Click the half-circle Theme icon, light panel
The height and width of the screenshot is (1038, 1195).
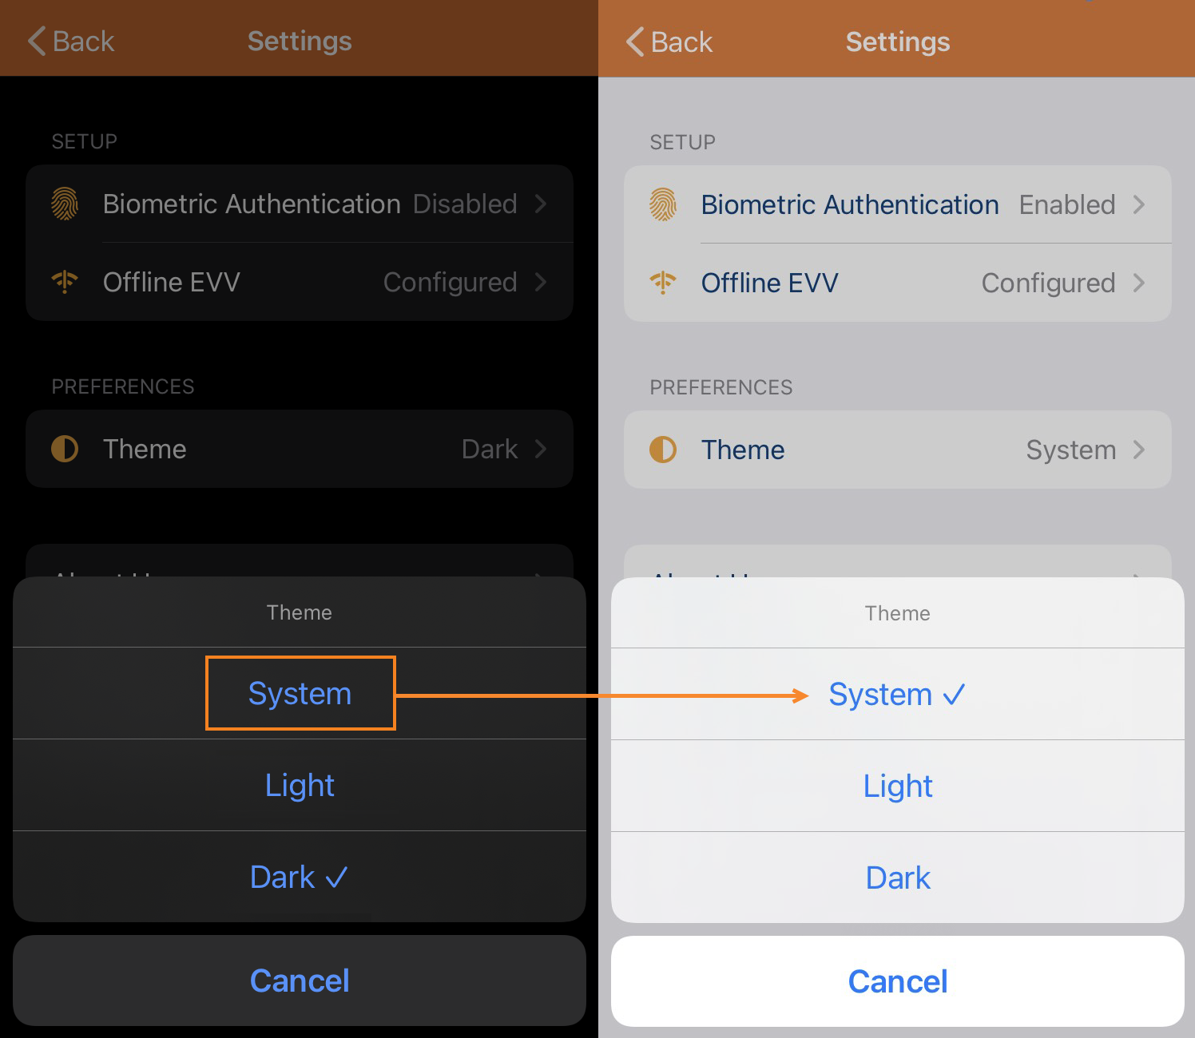tap(663, 450)
